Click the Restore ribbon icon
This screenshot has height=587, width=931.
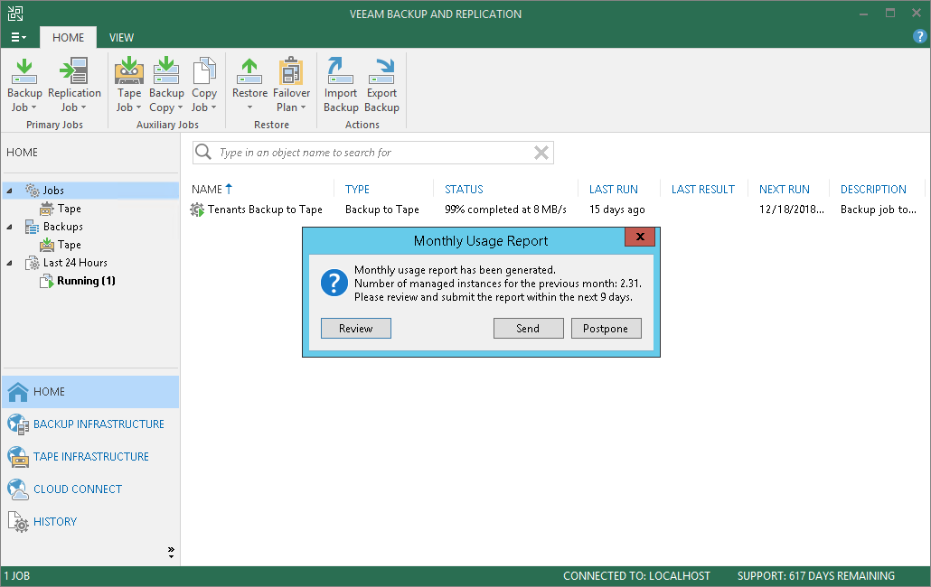(x=249, y=70)
